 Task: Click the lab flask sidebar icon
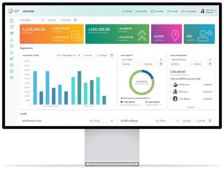coord(11,39)
